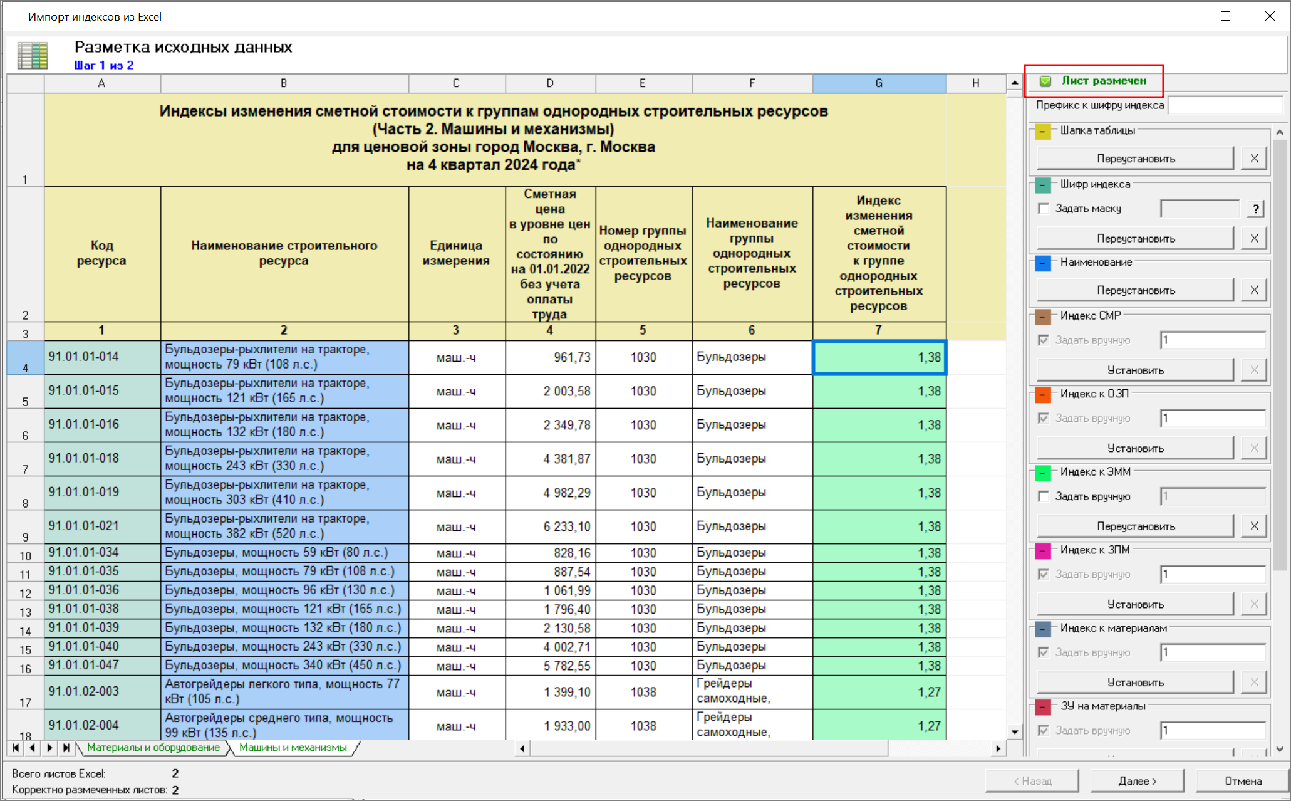Open the Материалы и оборудование sheet tab
This screenshot has height=801, width=1291.
point(153,748)
